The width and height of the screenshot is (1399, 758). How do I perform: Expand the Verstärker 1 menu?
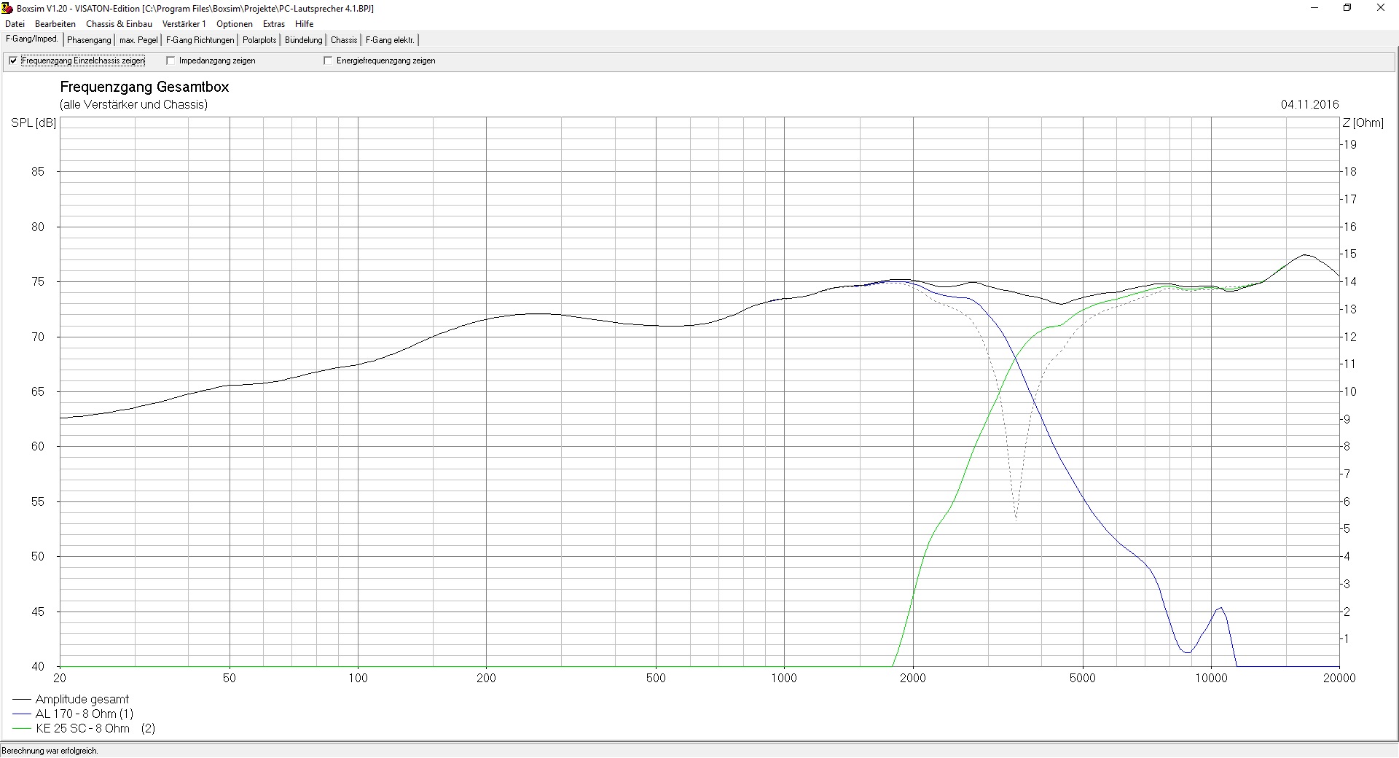184,24
